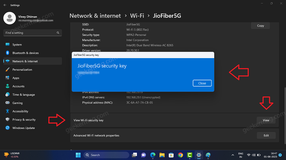Click the SSID value JioFiber5G
The width and height of the screenshot is (286, 160).
click(133, 24)
